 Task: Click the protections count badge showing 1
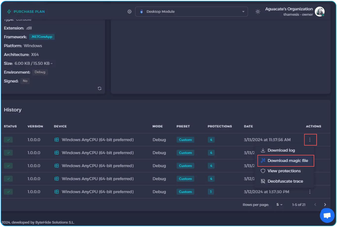211,192
